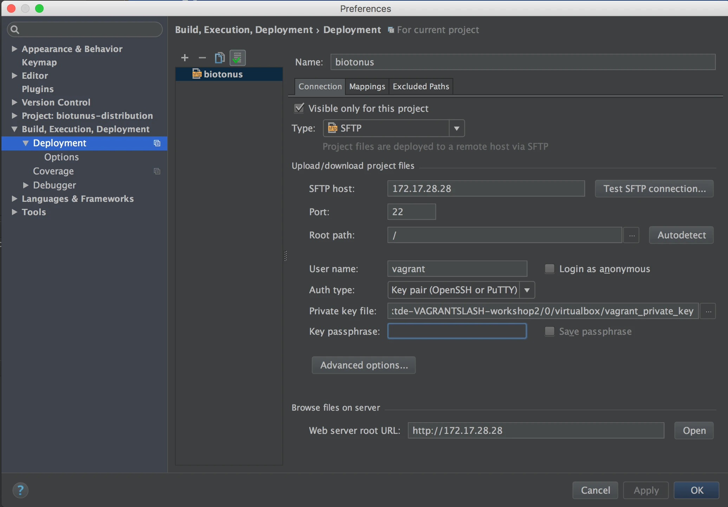The width and height of the screenshot is (728, 507).
Task: Click the User name field
Action: pos(457,269)
